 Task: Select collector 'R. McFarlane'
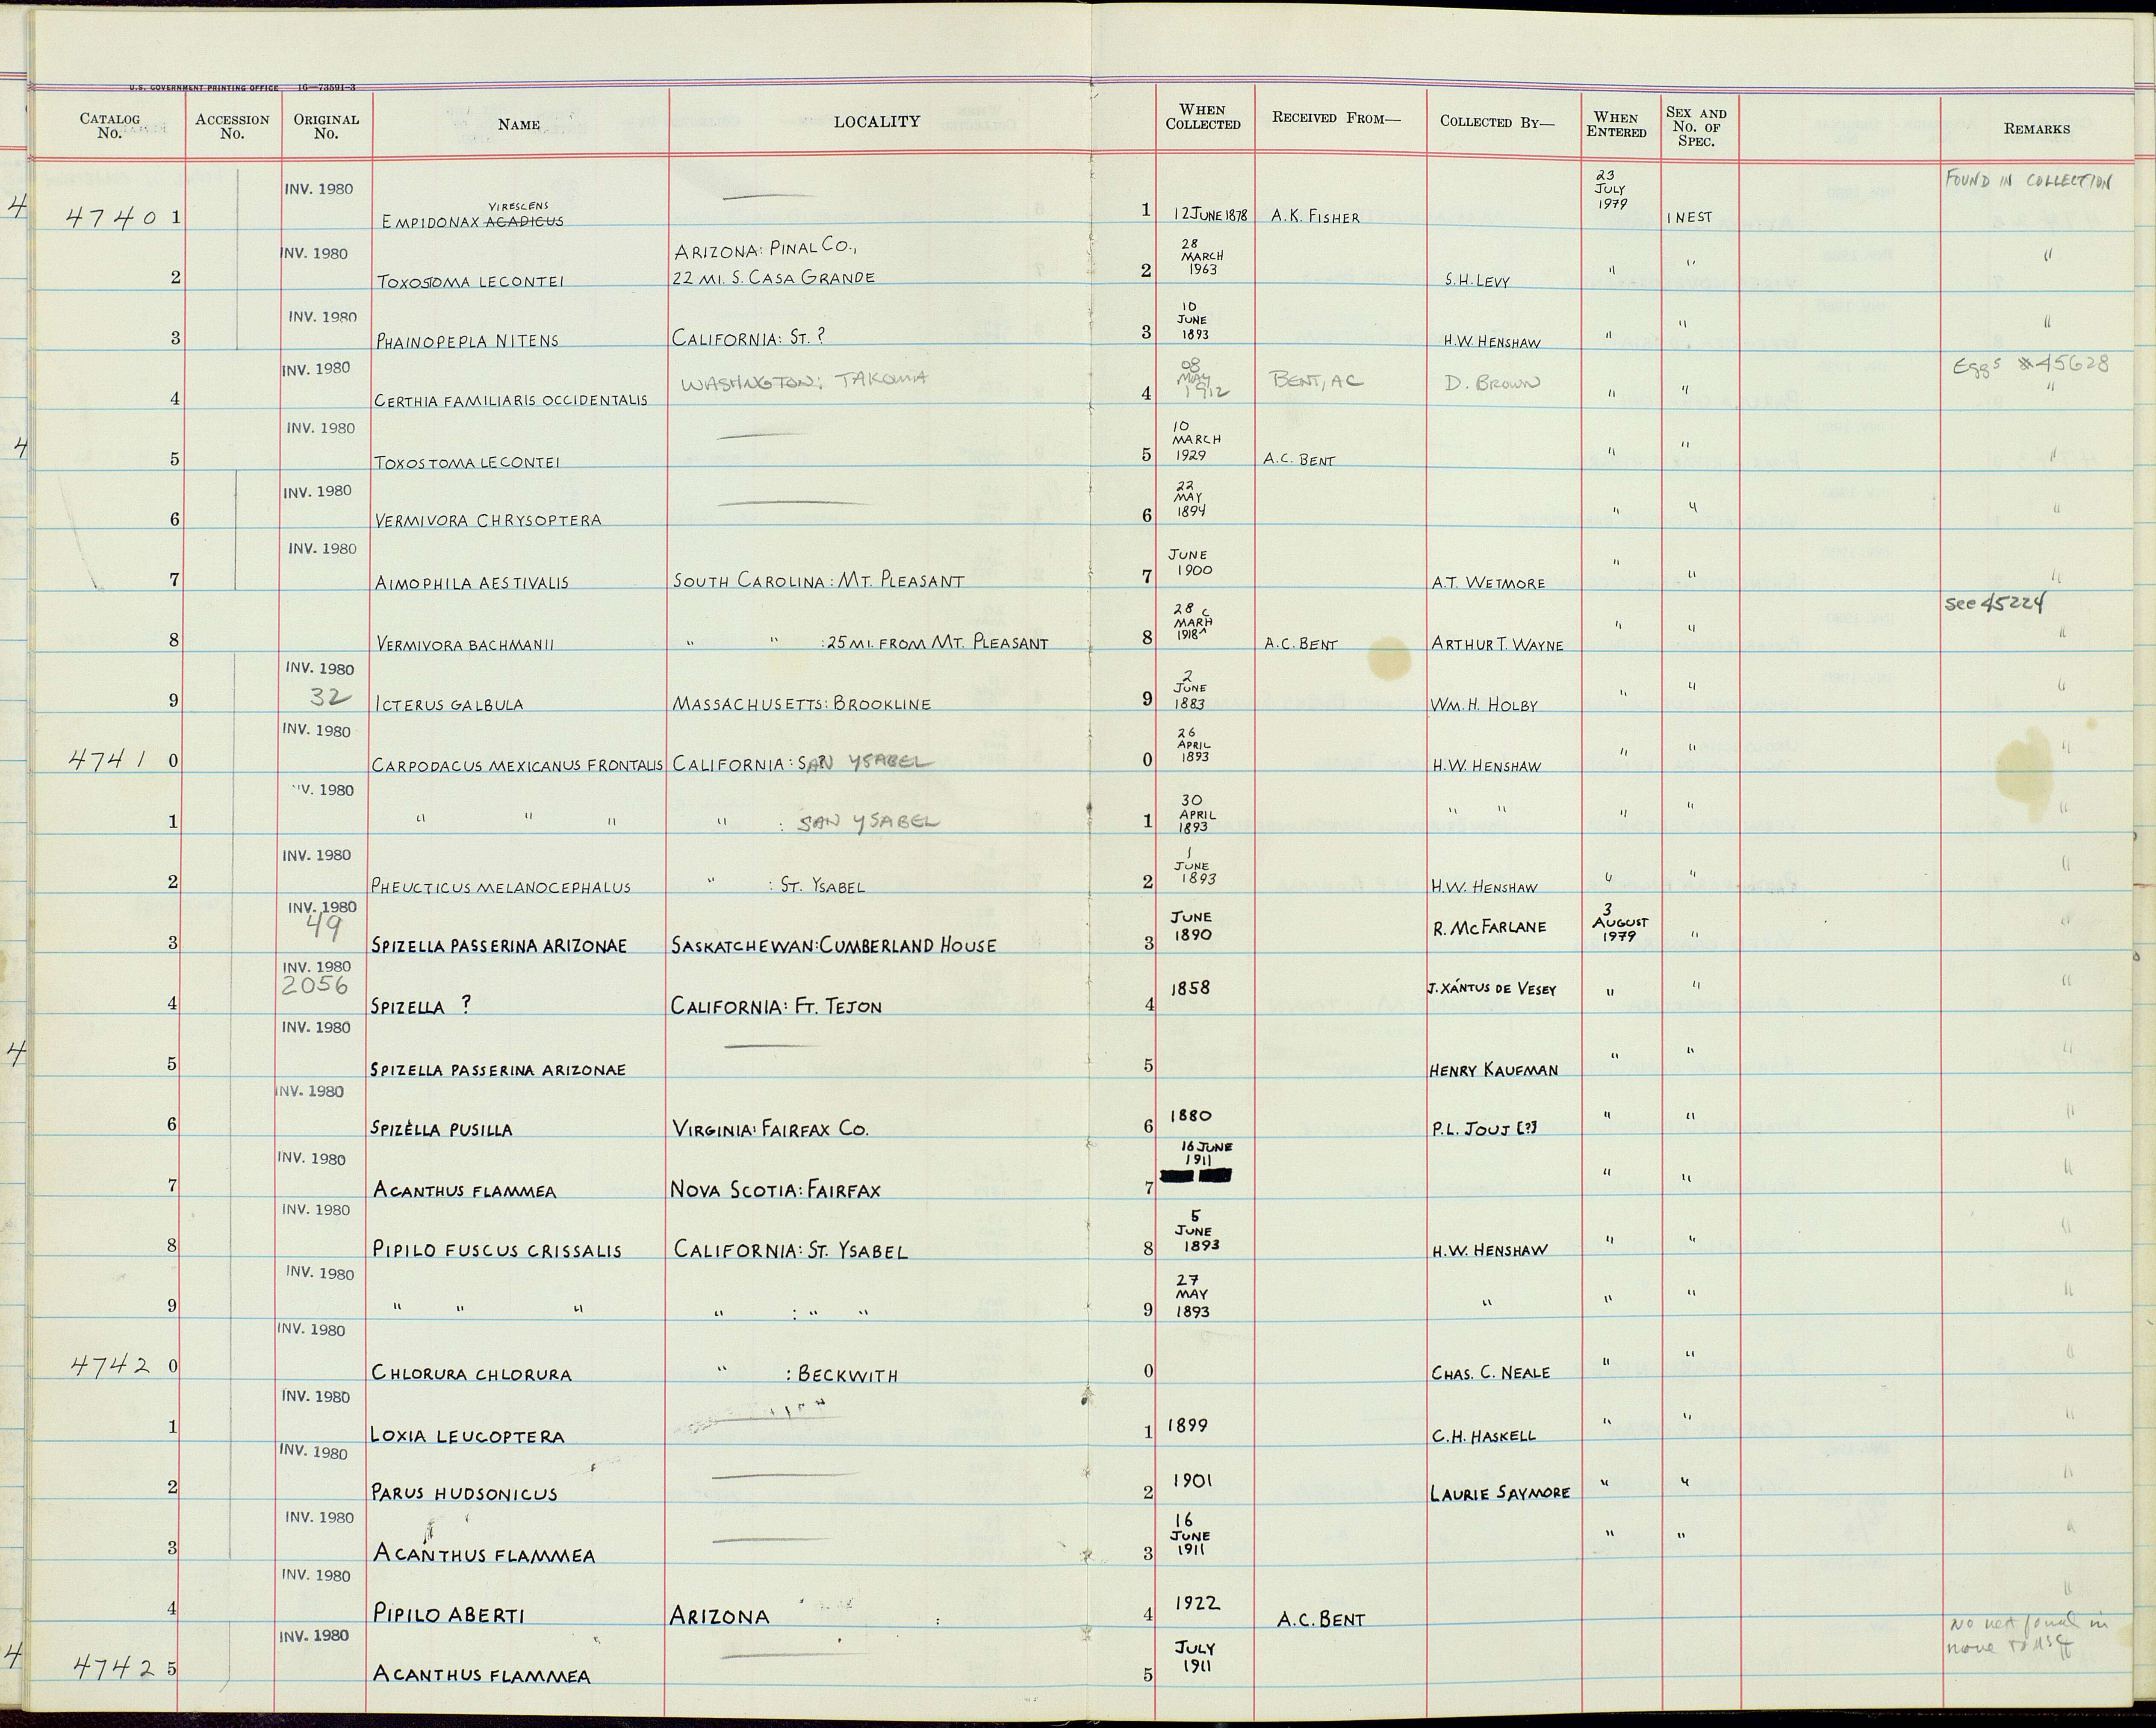click(1489, 927)
